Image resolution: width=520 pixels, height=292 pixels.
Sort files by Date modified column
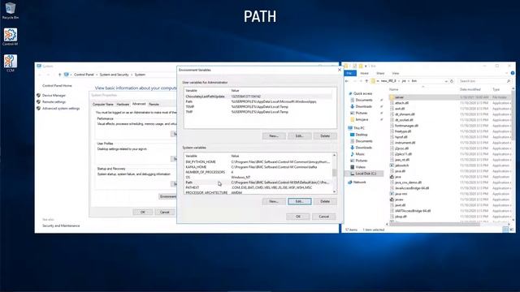(470, 90)
